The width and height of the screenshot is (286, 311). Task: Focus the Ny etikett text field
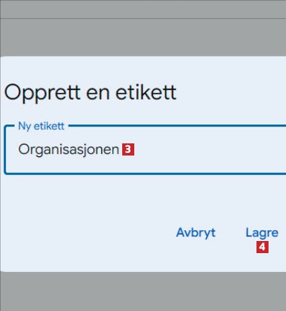145,149
